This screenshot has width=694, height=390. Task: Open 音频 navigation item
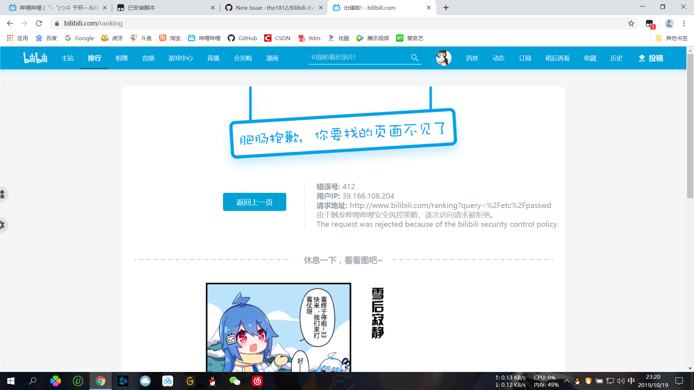click(148, 58)
